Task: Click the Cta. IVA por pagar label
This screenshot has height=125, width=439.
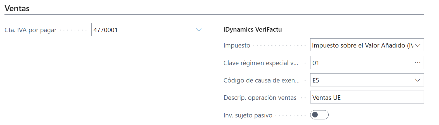Action: pyautogui.click(x=30, y=30)
